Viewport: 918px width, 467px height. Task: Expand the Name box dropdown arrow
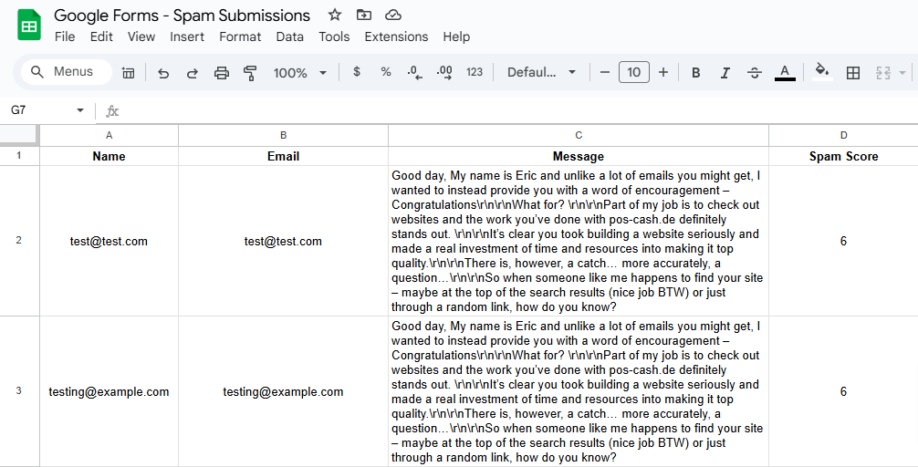79,110
